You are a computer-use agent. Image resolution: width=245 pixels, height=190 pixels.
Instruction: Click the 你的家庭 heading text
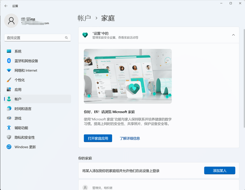85,158
